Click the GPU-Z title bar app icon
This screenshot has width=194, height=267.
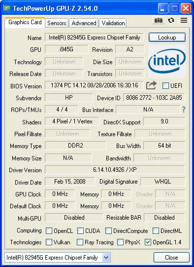(7, 8)
